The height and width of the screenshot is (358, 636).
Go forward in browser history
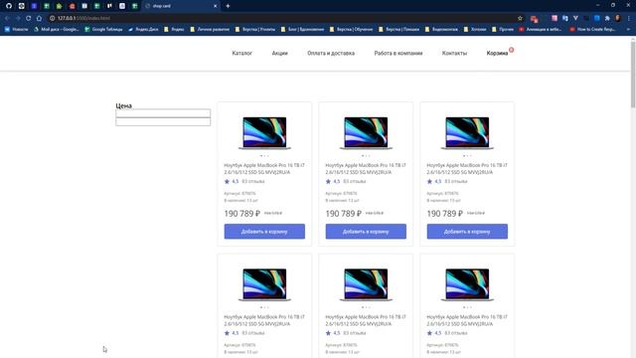coord(18,18)
